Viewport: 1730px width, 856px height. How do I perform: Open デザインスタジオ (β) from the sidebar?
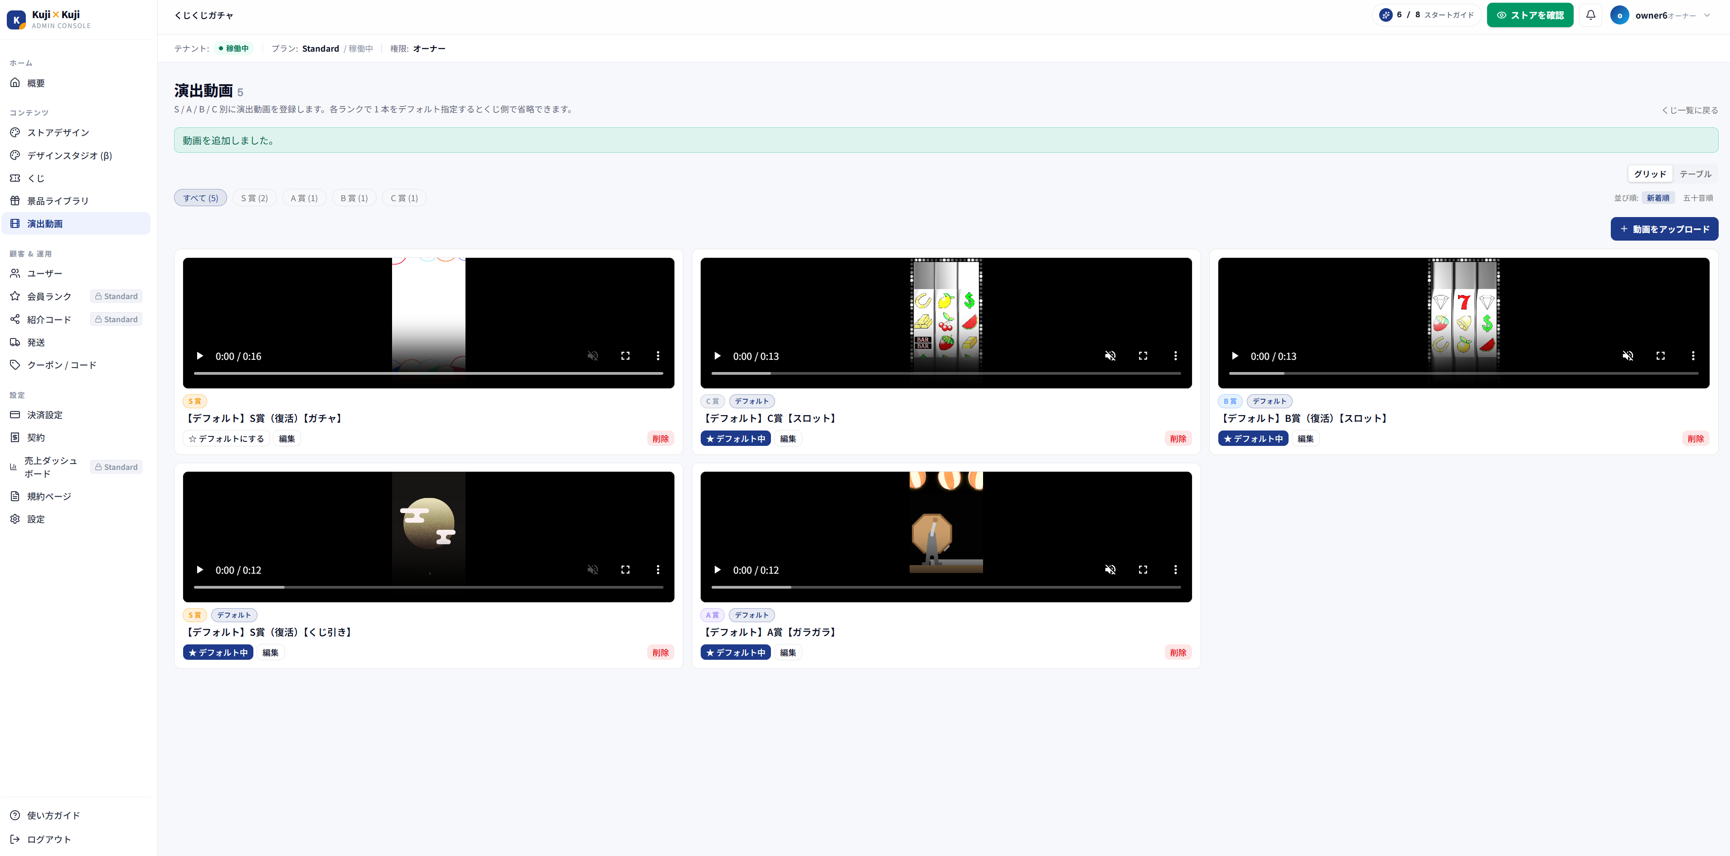[x=76, y=156]
